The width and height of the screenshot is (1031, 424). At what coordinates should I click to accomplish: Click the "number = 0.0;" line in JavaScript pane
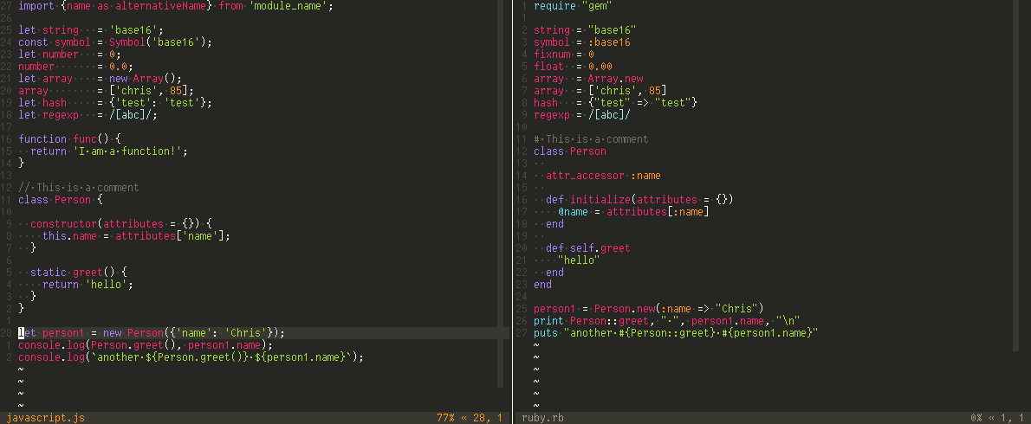[75, 67]
